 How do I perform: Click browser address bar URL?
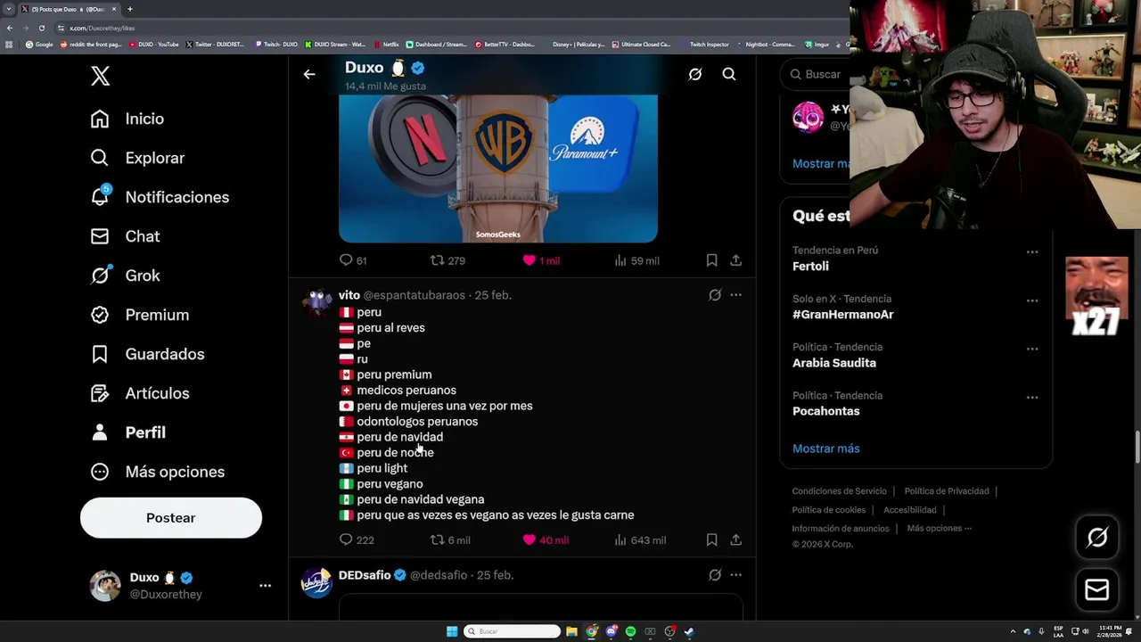point(103,29)
